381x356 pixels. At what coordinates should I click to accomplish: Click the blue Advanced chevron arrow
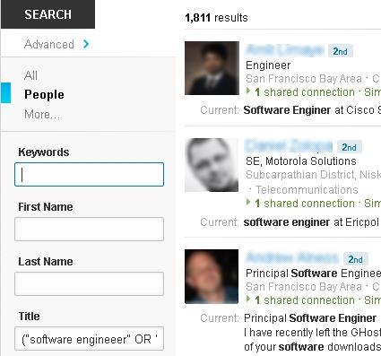pos(86,44)
